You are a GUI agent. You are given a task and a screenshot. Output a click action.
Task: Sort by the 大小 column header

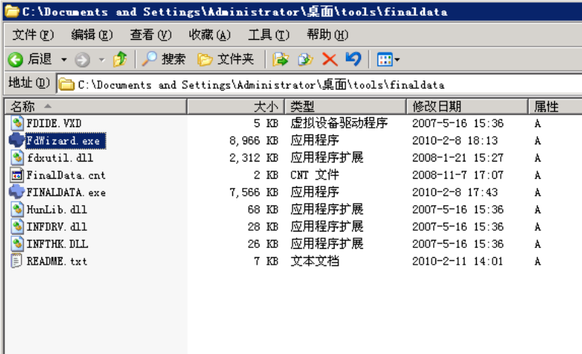(235, 107)
